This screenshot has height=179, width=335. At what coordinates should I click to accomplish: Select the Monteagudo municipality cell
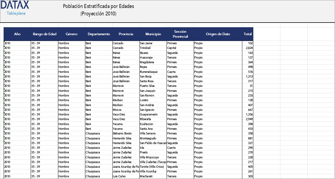click(x=148, y=138)
